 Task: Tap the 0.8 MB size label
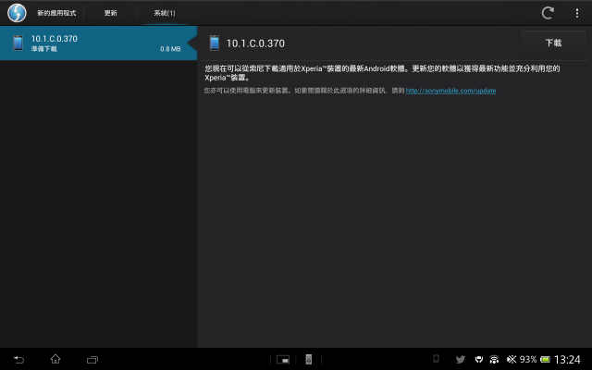point(170,49)
